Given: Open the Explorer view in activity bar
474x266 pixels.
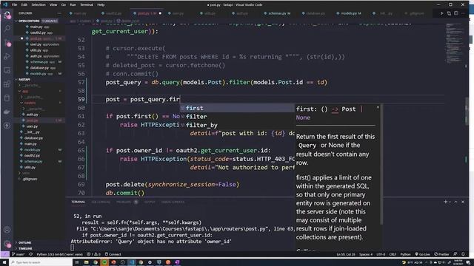Looking at the screenshot, I should click(7, 15).
